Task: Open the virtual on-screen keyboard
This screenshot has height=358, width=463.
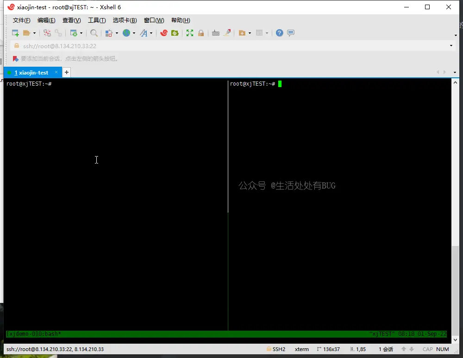Action: click(216, 33)
